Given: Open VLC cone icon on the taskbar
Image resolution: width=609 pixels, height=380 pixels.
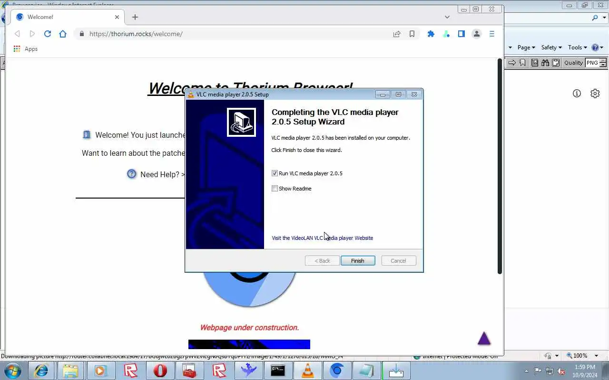Looking at the screenshot, I should point(308,370).
